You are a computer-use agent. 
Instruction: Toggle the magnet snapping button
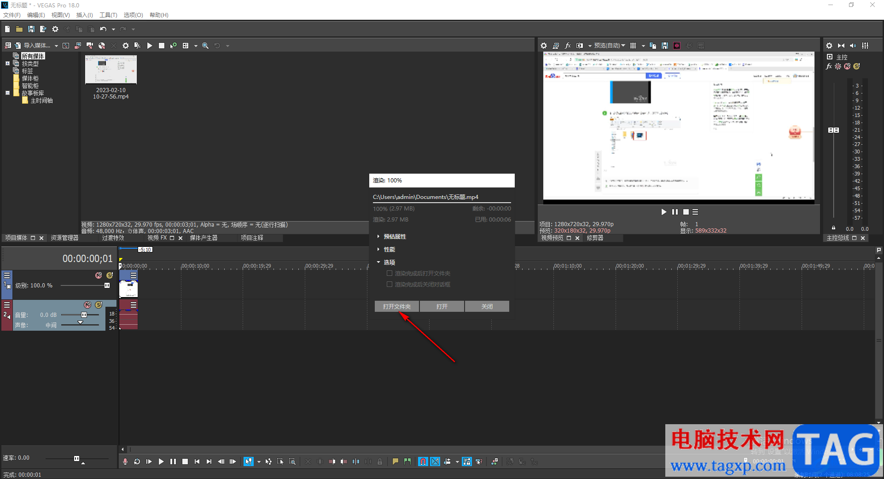coord(423,461)
